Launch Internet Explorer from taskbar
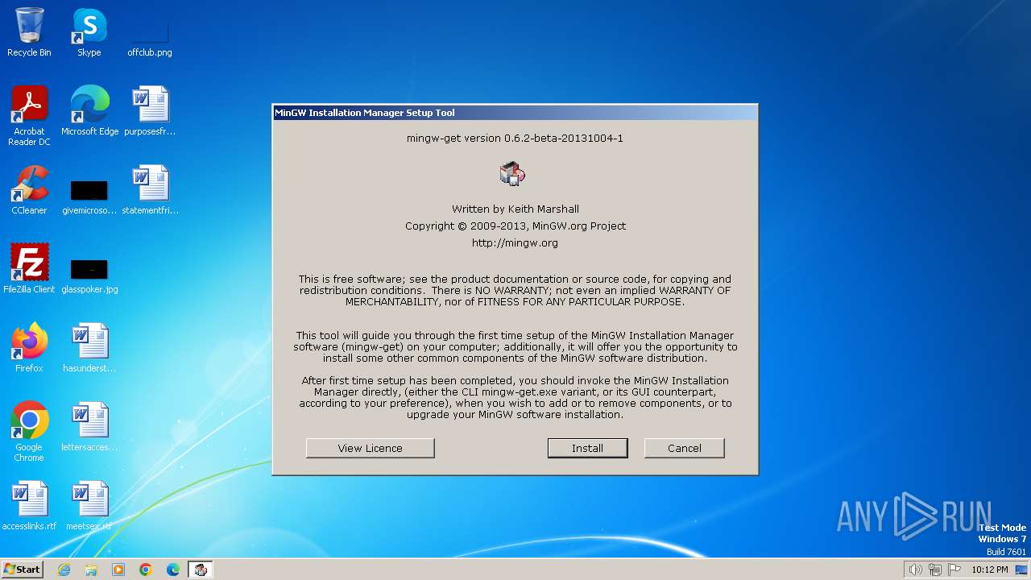Screen dimensions: 1031x580 tap(64, 570)
